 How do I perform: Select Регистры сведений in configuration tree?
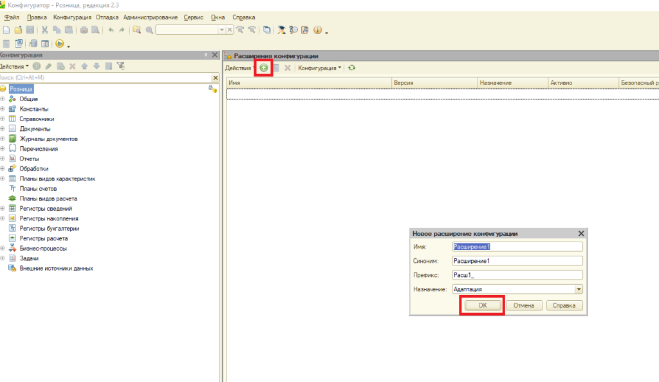click(x=46, y=209)
